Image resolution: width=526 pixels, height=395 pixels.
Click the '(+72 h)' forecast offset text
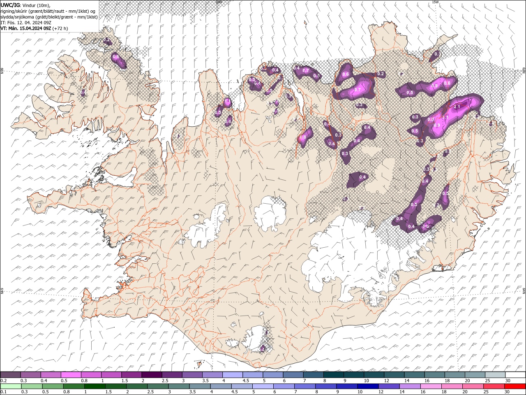[x=60, y=28]
